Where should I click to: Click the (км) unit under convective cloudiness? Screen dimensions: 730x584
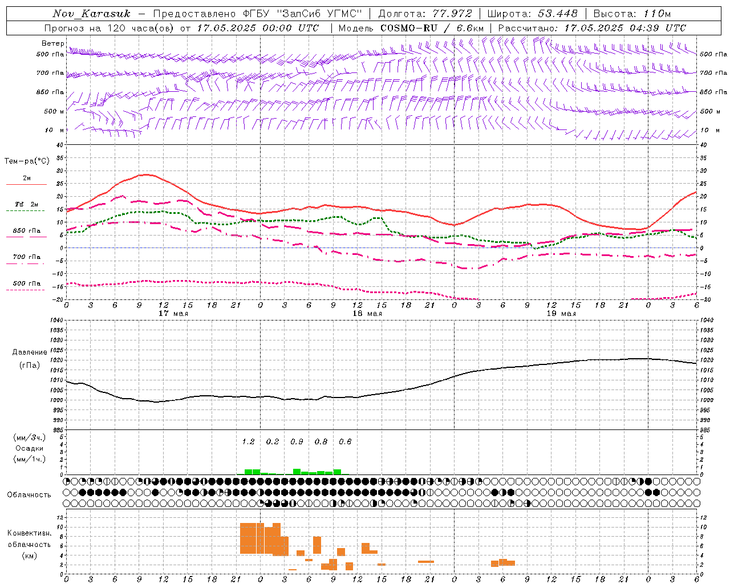[29, 555]
